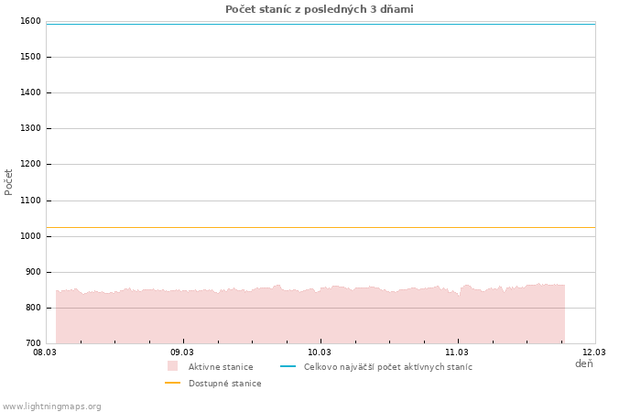Select the 10.03 date tick label
The height and width of the screenshot is (412, 641).
pyautogui.click(x=320, y=352)
